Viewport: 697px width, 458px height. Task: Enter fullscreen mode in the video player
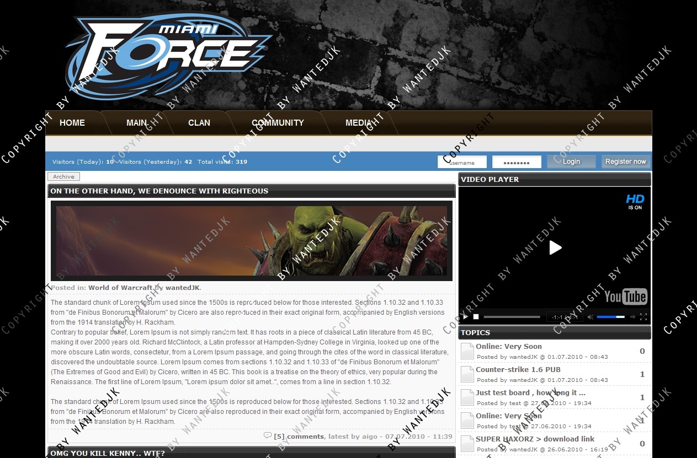[643, 317]
